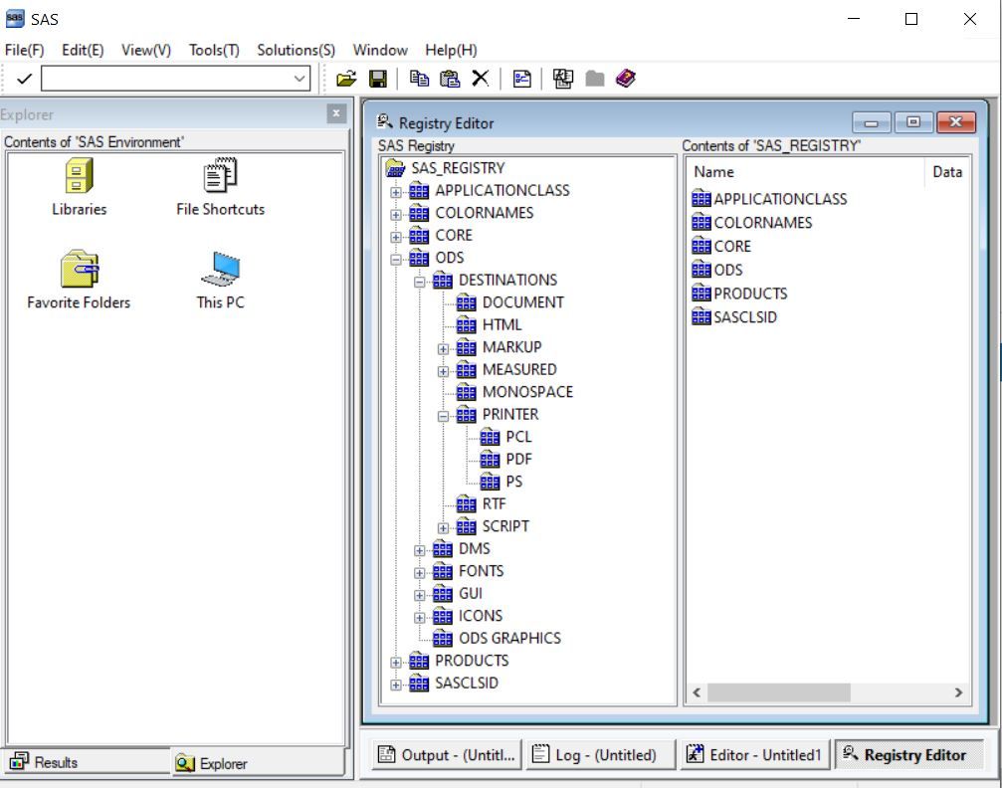Click the checkmark submit icon beside command bar
The width and height of the screenshot is (1002, 788).
pyautogui.click(x=23, y=78)
